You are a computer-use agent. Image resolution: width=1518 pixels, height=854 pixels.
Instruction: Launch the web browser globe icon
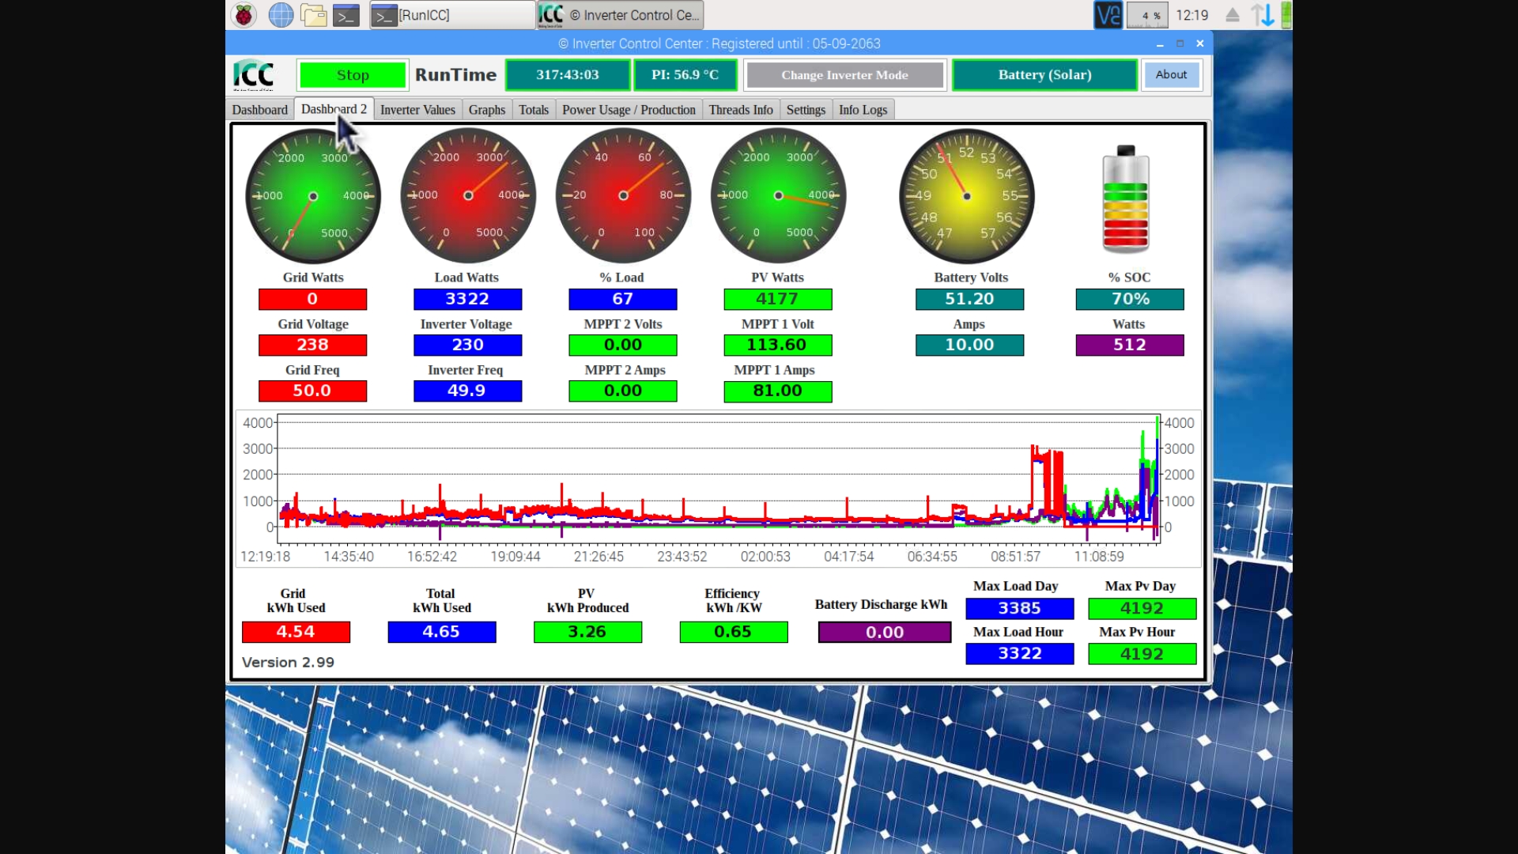point(281,15)
